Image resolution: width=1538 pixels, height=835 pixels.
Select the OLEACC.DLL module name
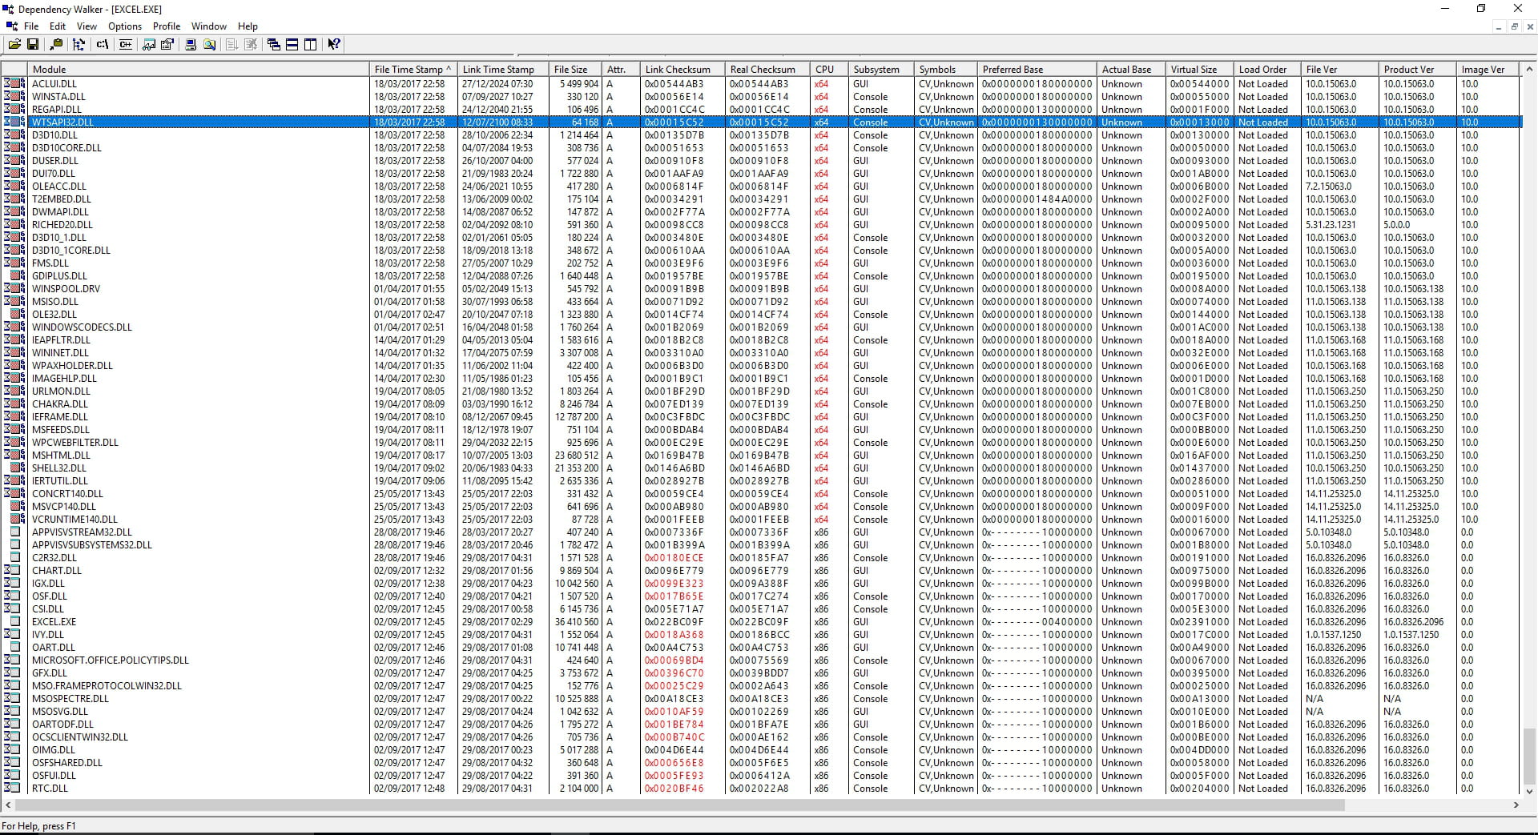[58, 187]
